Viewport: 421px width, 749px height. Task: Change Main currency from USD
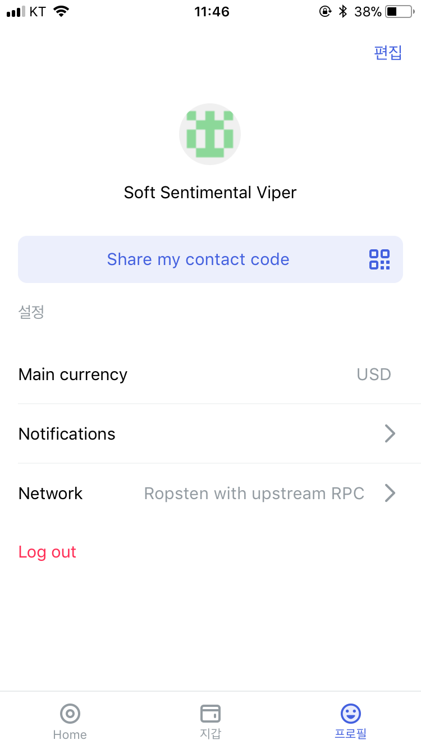[x=374, y=374]
